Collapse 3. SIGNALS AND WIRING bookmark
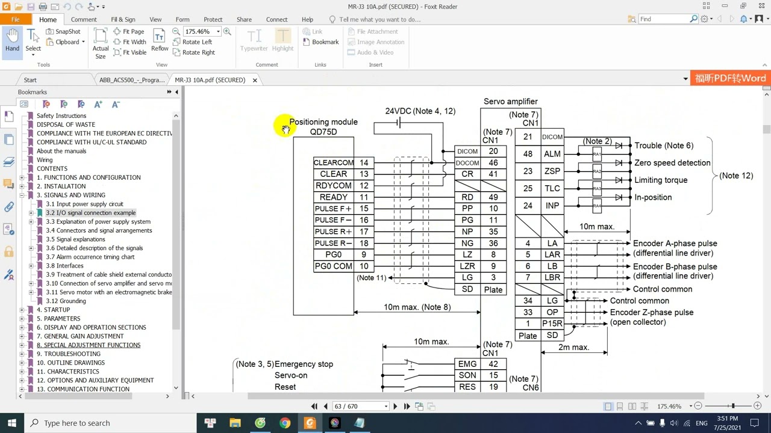 tap(22, 195)
